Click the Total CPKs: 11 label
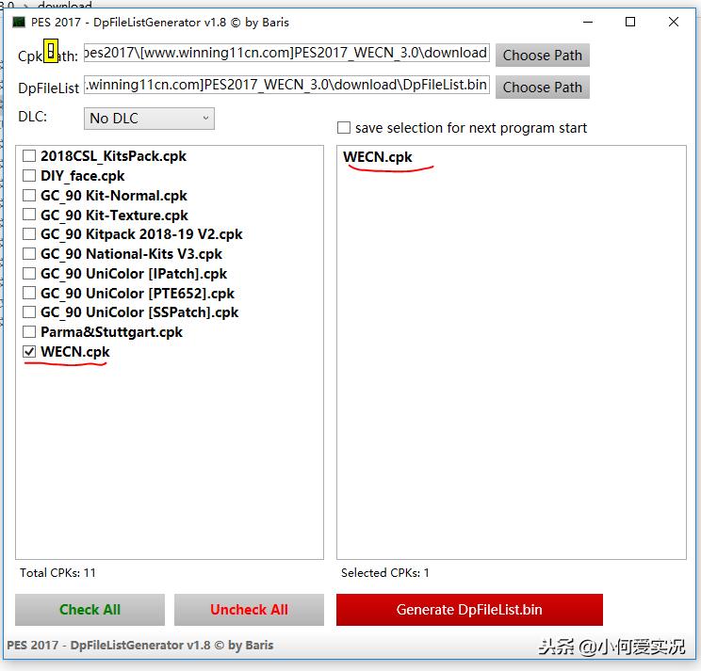This screenshot has width=701, height=671. tap(57, 573)
